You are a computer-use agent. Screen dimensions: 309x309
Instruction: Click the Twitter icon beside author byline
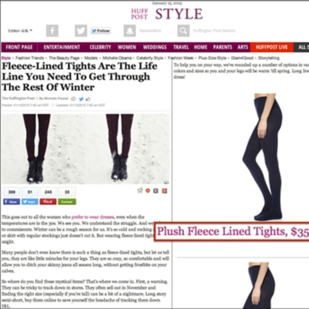(x=81, y=99)
